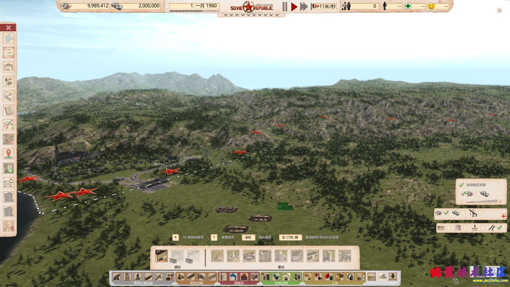Open the roads construction icon
The height and width of the screenshot is (287, 510).
(117, 277)
